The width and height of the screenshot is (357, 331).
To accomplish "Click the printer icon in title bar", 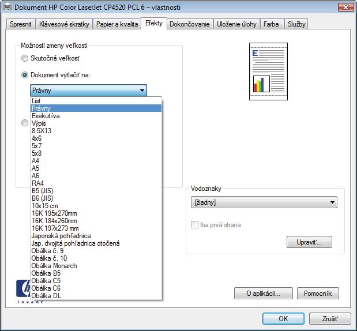I will pyautogui.click(x=7, y=7).
